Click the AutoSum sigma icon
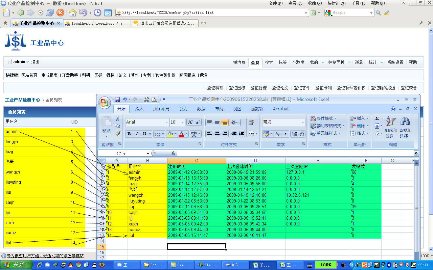The width and height of the screenshot is (433, 270). 377,118
